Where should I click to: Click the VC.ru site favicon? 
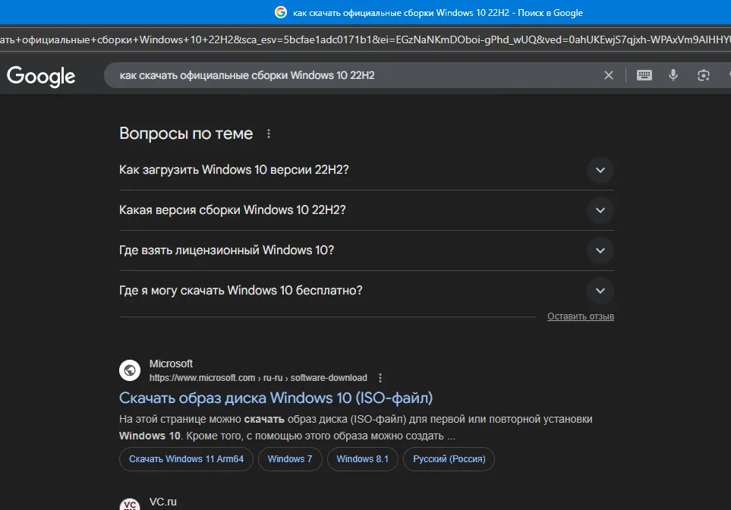[130, 504]
